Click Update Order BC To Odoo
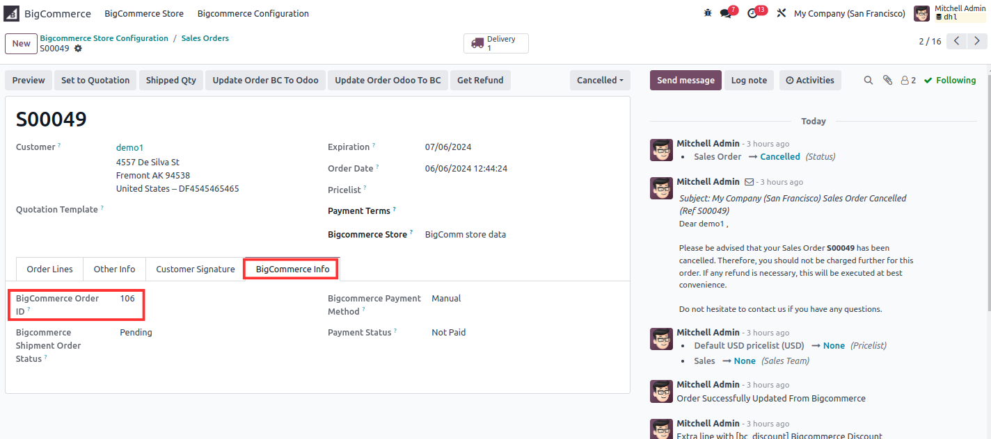This screenshot has height=439, width=991. tap(266, 81)
